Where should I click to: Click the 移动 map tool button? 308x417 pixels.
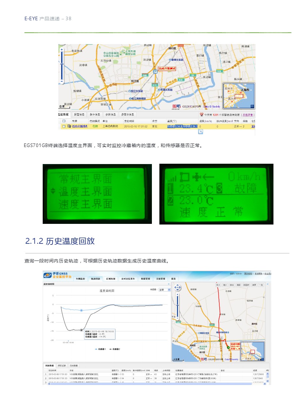coord(232,285)
